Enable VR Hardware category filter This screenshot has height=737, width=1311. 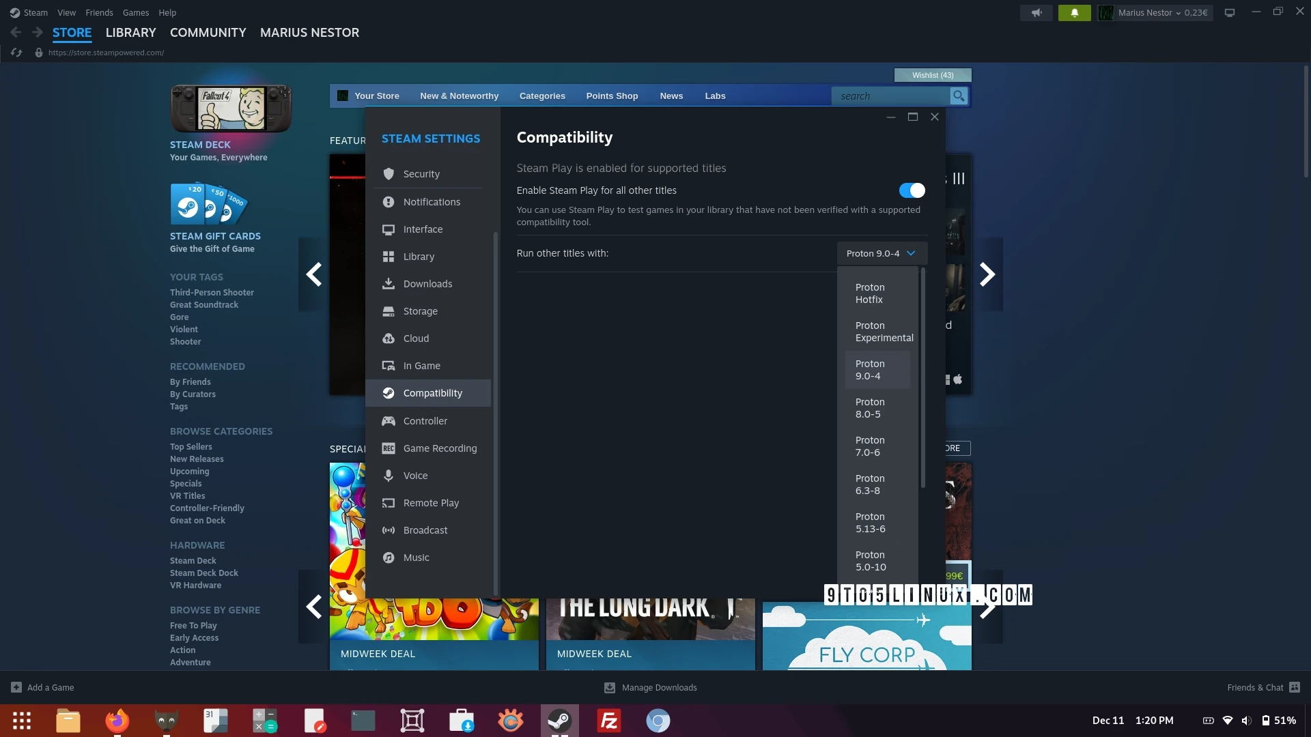(x=195, y=585)
